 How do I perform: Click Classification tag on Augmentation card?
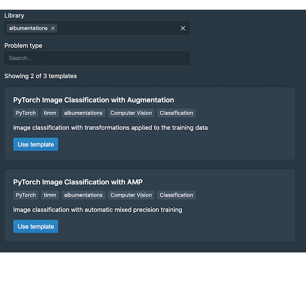[176, 113]
